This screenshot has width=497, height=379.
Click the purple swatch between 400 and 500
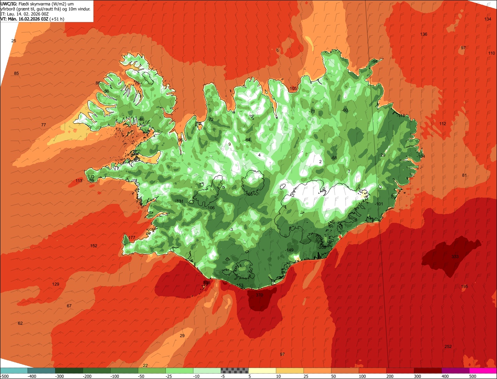455,370
